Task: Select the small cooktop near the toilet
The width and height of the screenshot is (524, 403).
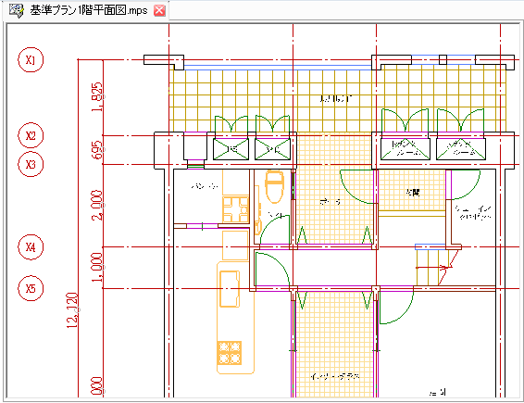Action: coord(236,209)
